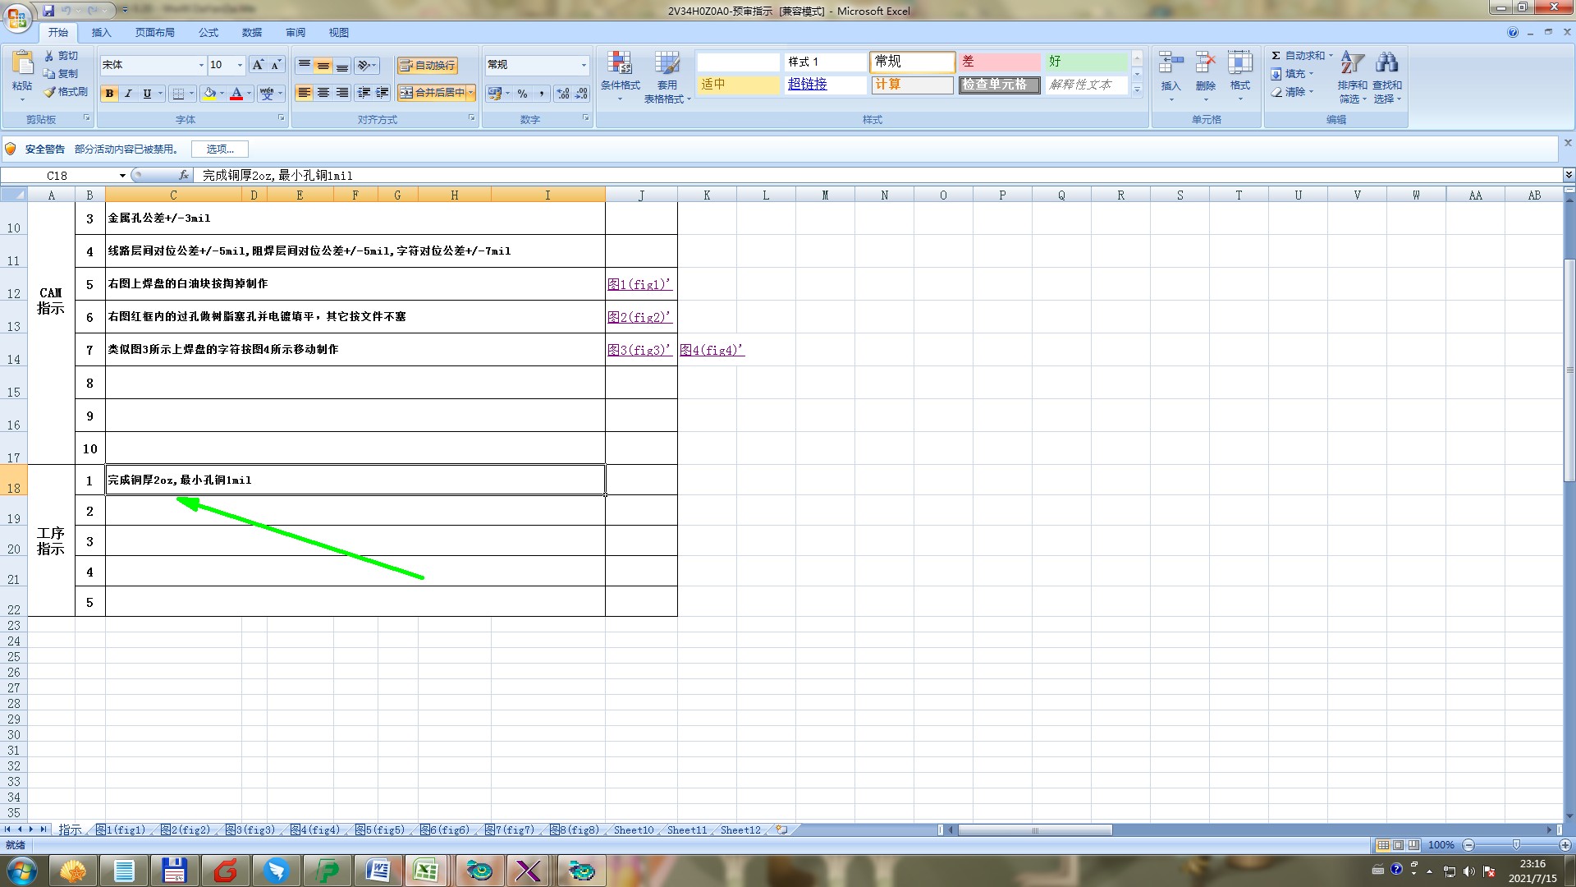Toggle Italic formatting button
The height and width of the screenshot is (887, 1576).
[x=128, y=94]
